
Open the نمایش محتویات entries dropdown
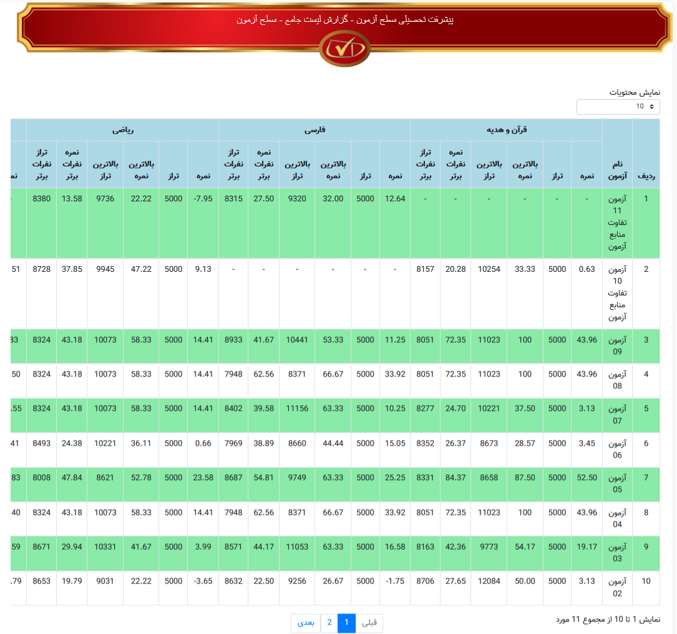point(618,107)
